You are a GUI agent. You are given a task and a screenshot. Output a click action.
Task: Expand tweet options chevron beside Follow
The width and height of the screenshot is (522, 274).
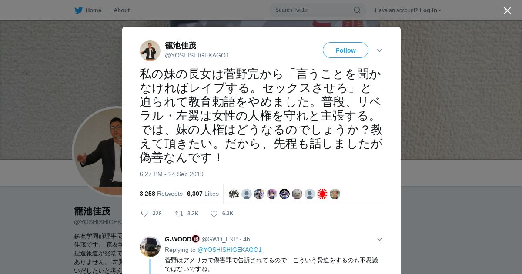pyautogui.click(x=379, y=50)
